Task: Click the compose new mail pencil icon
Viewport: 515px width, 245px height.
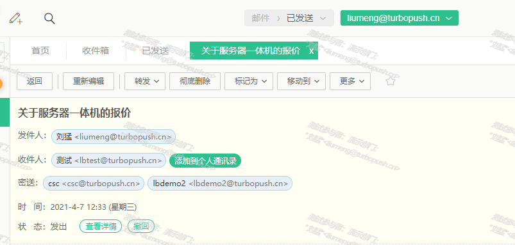Action: tap(16, 19)
